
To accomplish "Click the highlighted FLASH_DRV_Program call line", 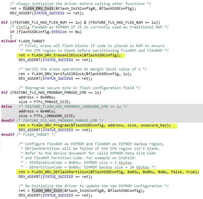I will (x=95, y=125).
